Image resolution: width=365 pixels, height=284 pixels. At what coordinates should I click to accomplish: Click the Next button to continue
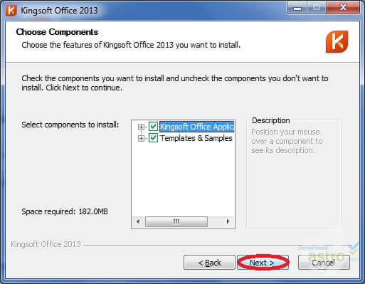pyautogui.click(x=263, y=263)
